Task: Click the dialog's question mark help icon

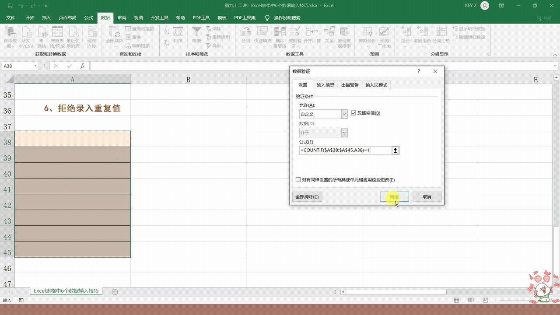Action: click(419, 71)
